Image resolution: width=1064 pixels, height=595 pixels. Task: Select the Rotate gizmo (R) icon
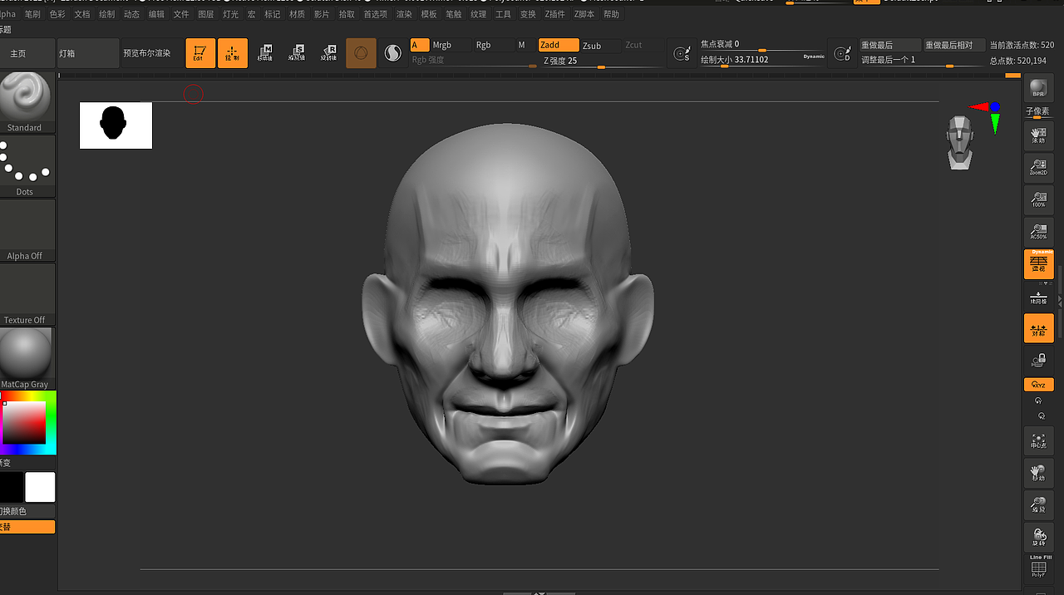328,53
